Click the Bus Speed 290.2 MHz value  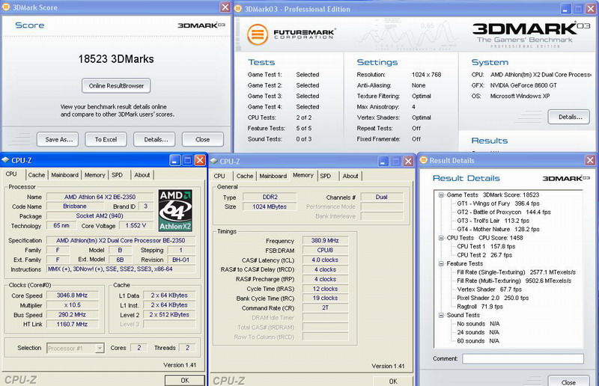pyautogui.click(x=72, y=315)
